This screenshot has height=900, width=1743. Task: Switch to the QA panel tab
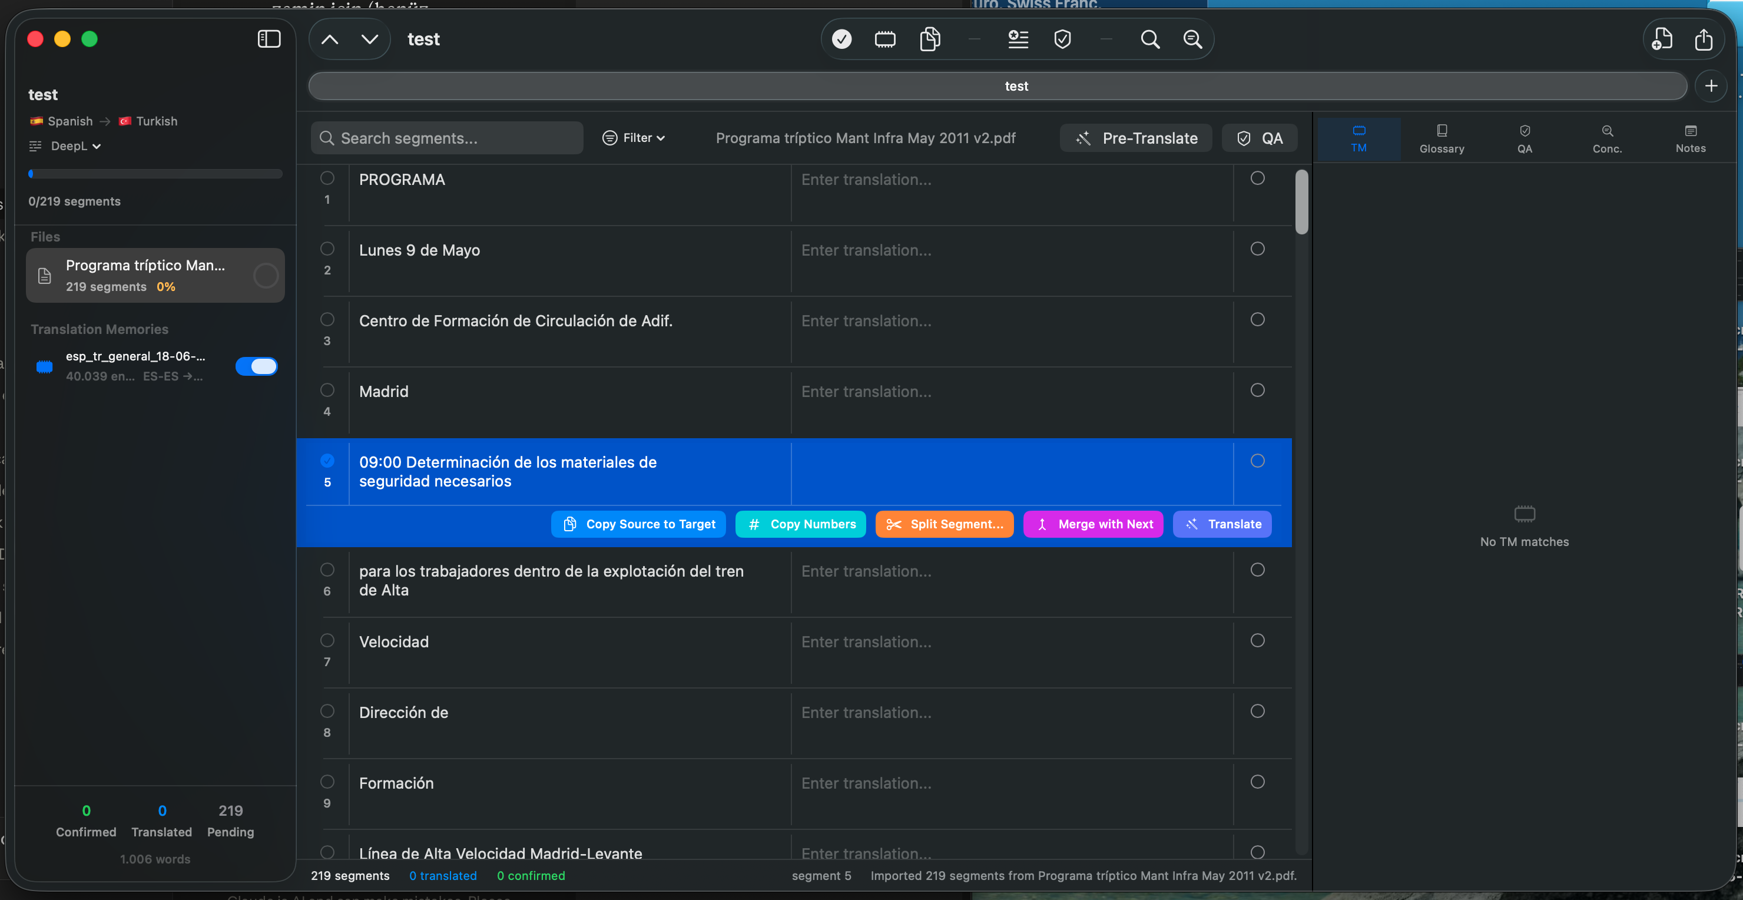click(1524, 139)
